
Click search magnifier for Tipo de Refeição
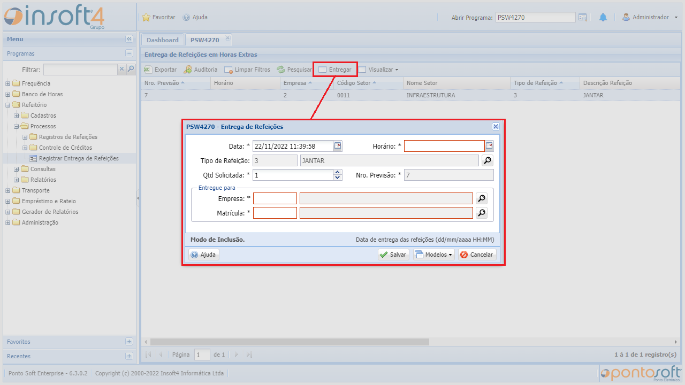point(487,160)
